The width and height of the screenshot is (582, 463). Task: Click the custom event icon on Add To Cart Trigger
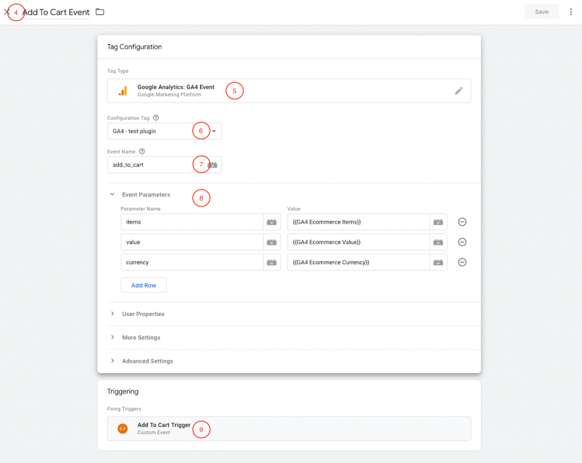(x=122, y=428)
